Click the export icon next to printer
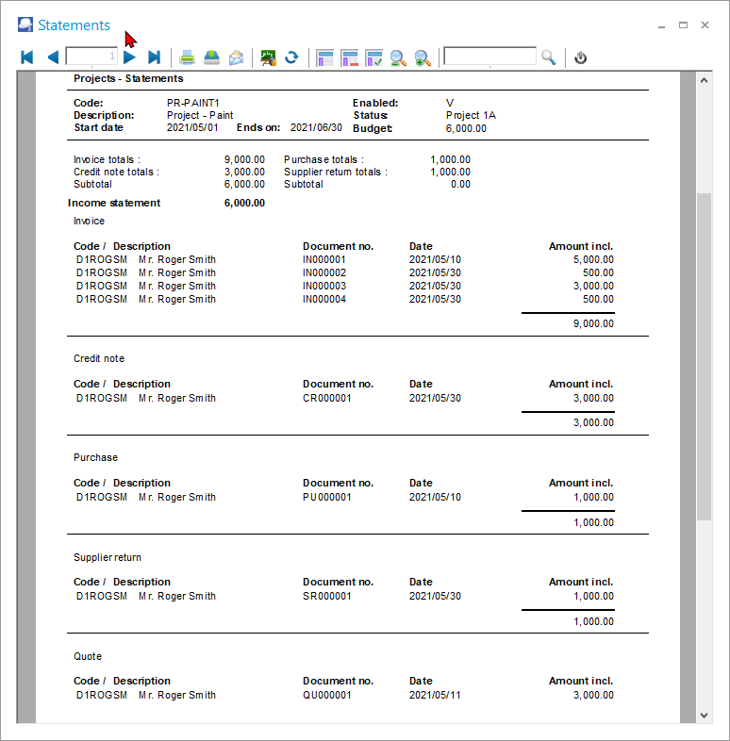 [212, 58]
